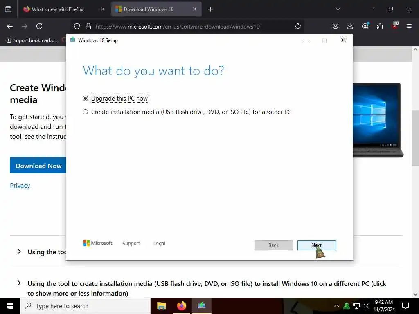
Task: Click Download Now on the Firefox page
Action: coord(38,166)
